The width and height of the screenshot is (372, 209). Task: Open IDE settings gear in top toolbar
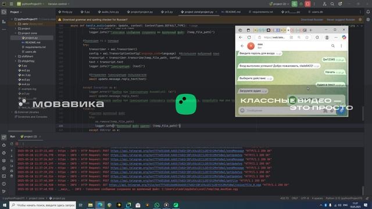click(340, 4)
